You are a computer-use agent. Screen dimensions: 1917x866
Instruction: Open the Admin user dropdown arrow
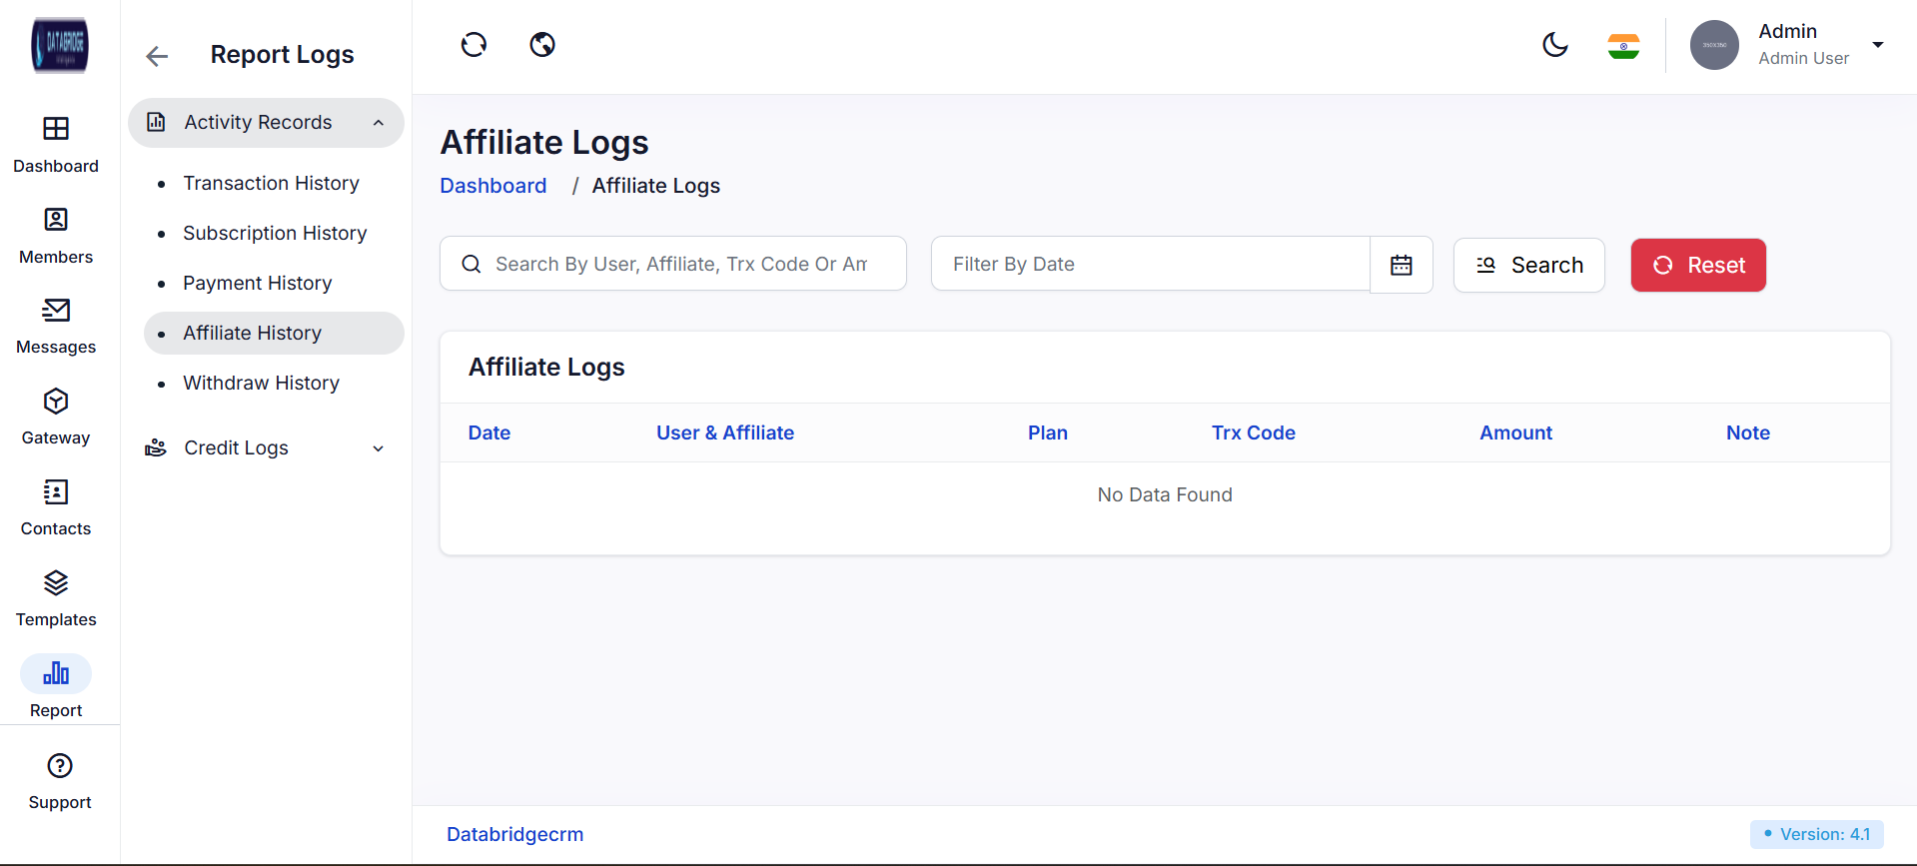click(1878, 45)
